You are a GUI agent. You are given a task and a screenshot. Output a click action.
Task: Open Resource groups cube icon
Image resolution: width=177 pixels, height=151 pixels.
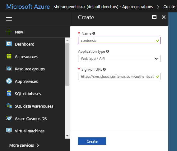[x=9, y=69]
